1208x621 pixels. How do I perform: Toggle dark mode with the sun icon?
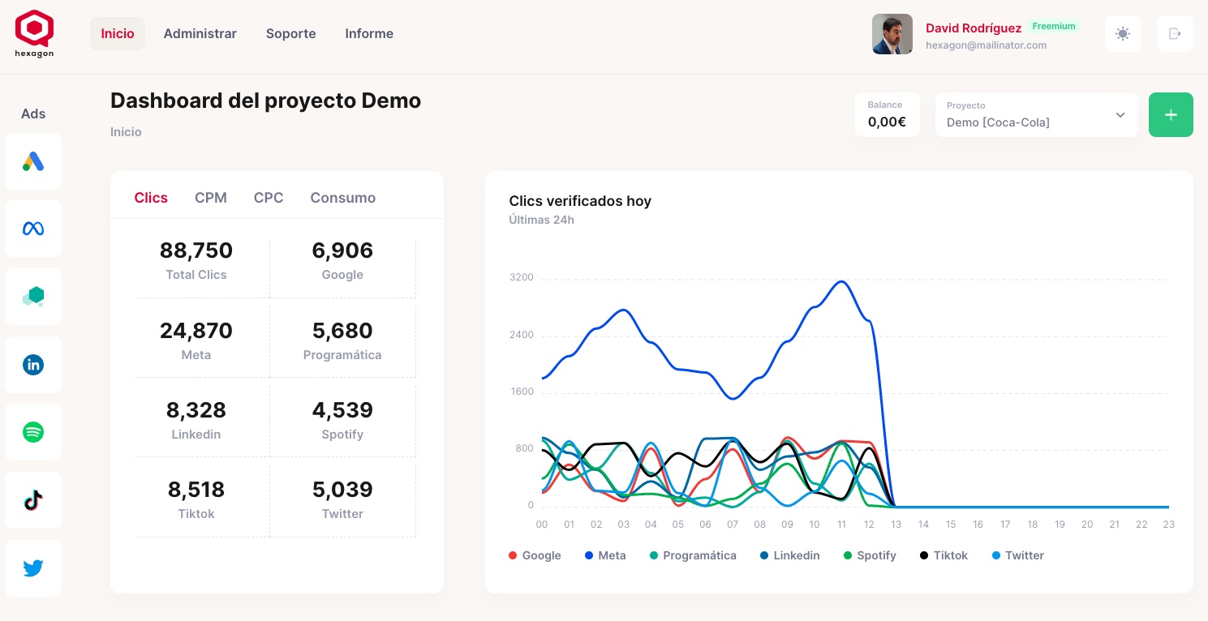[1123, 34]
